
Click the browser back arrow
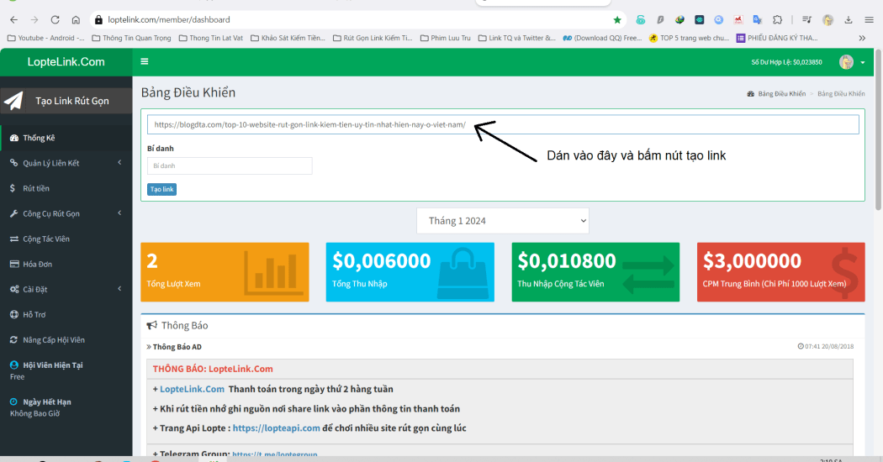tap(13, 19)
